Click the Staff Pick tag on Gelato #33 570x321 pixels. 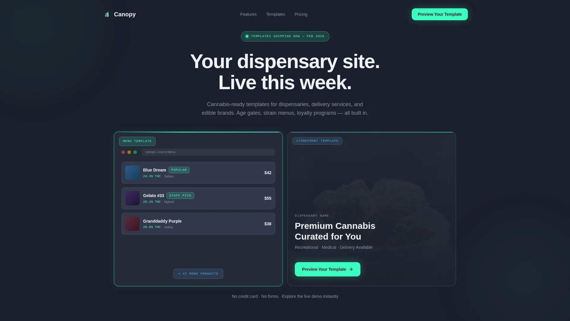coord(180,196)
